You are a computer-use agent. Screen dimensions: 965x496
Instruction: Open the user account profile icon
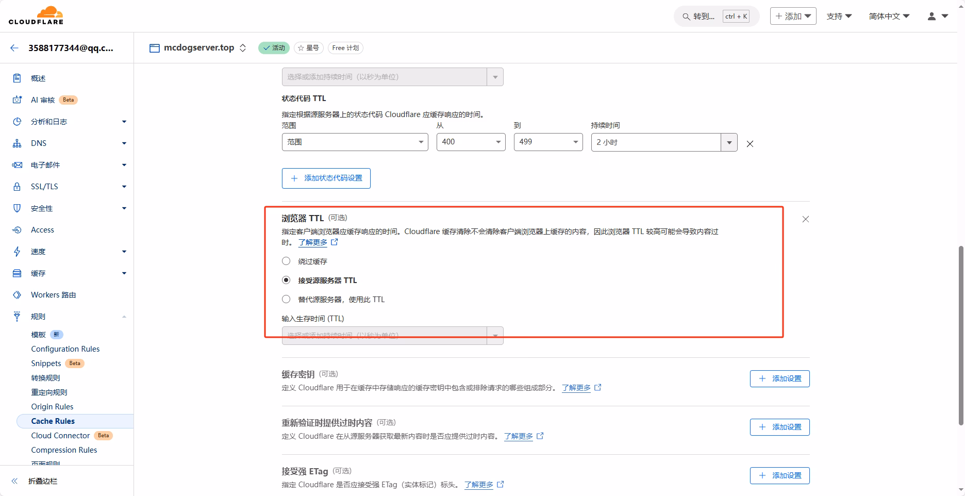931,16
